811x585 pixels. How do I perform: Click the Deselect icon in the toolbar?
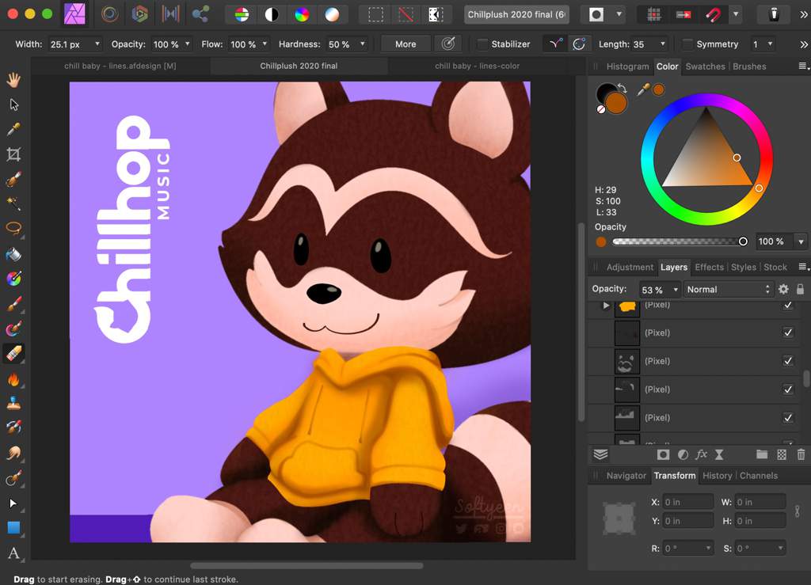click(405, 14)
